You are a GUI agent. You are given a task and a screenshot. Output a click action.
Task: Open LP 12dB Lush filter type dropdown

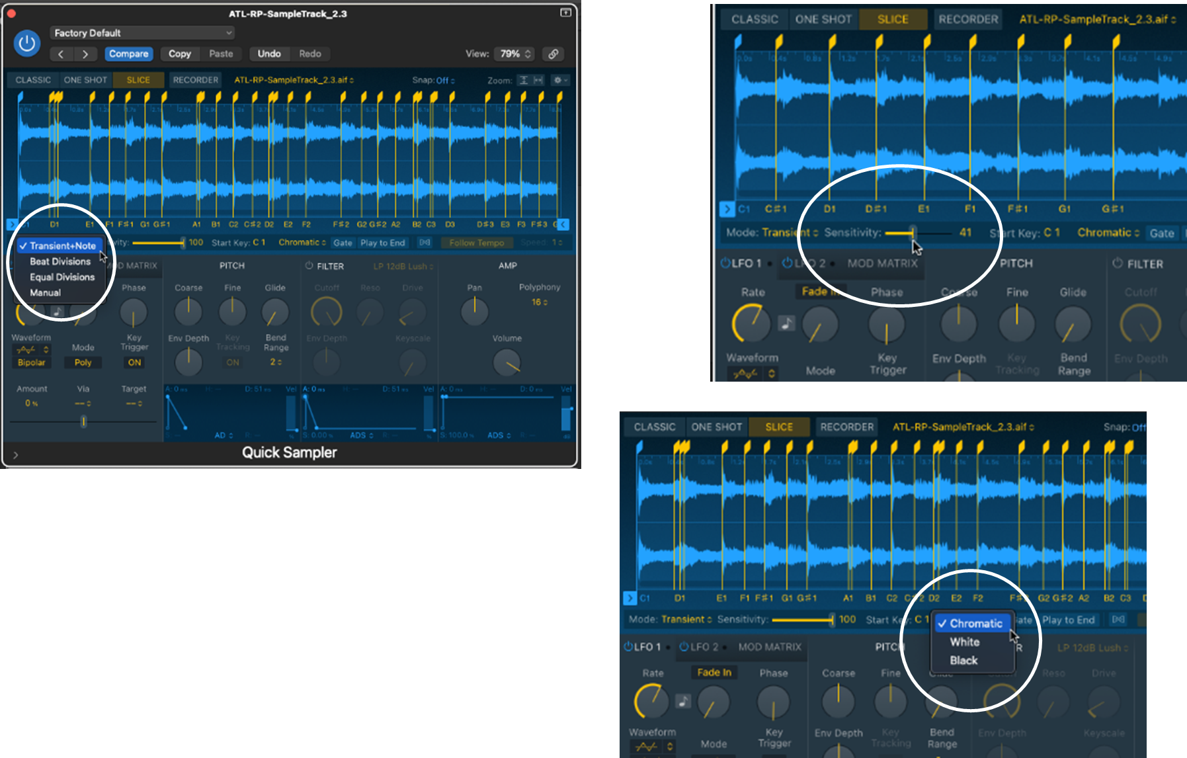pyautogui.click(x=403, y=266)
